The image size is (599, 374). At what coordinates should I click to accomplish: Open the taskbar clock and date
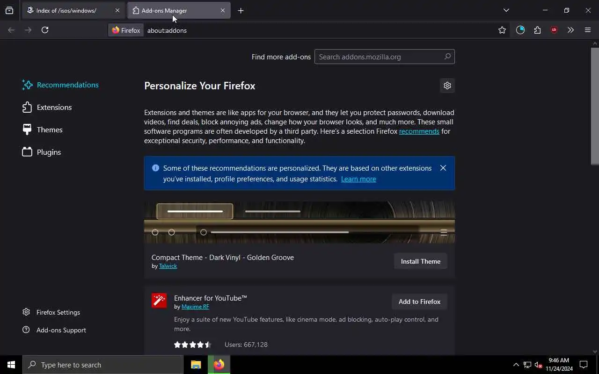coord(559,365)
